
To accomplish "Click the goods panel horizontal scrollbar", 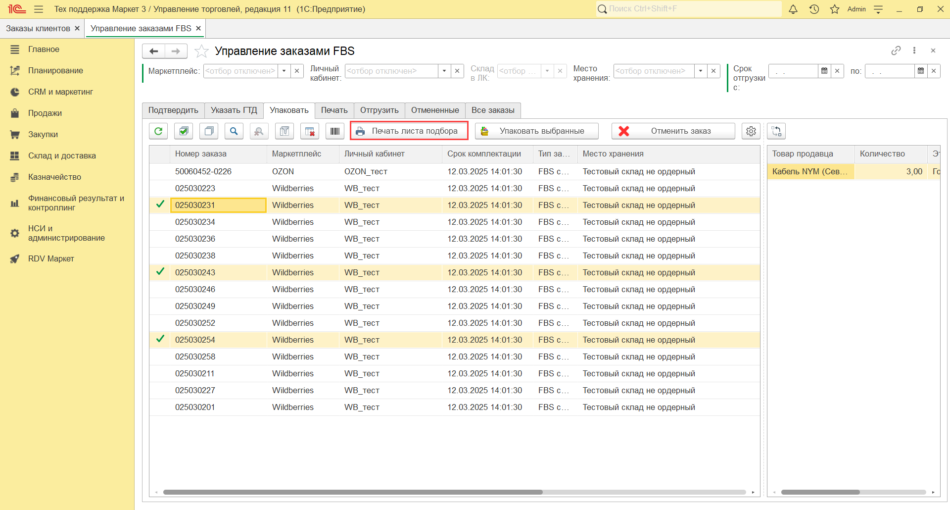I will pos(820,492).
